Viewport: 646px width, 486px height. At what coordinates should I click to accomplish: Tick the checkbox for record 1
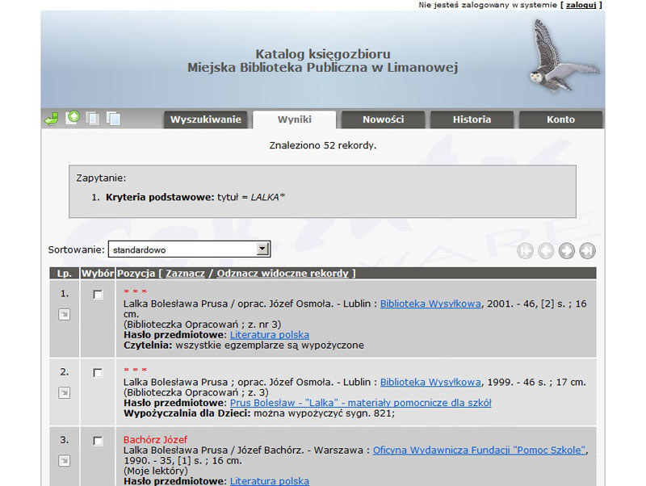[98, 295]
